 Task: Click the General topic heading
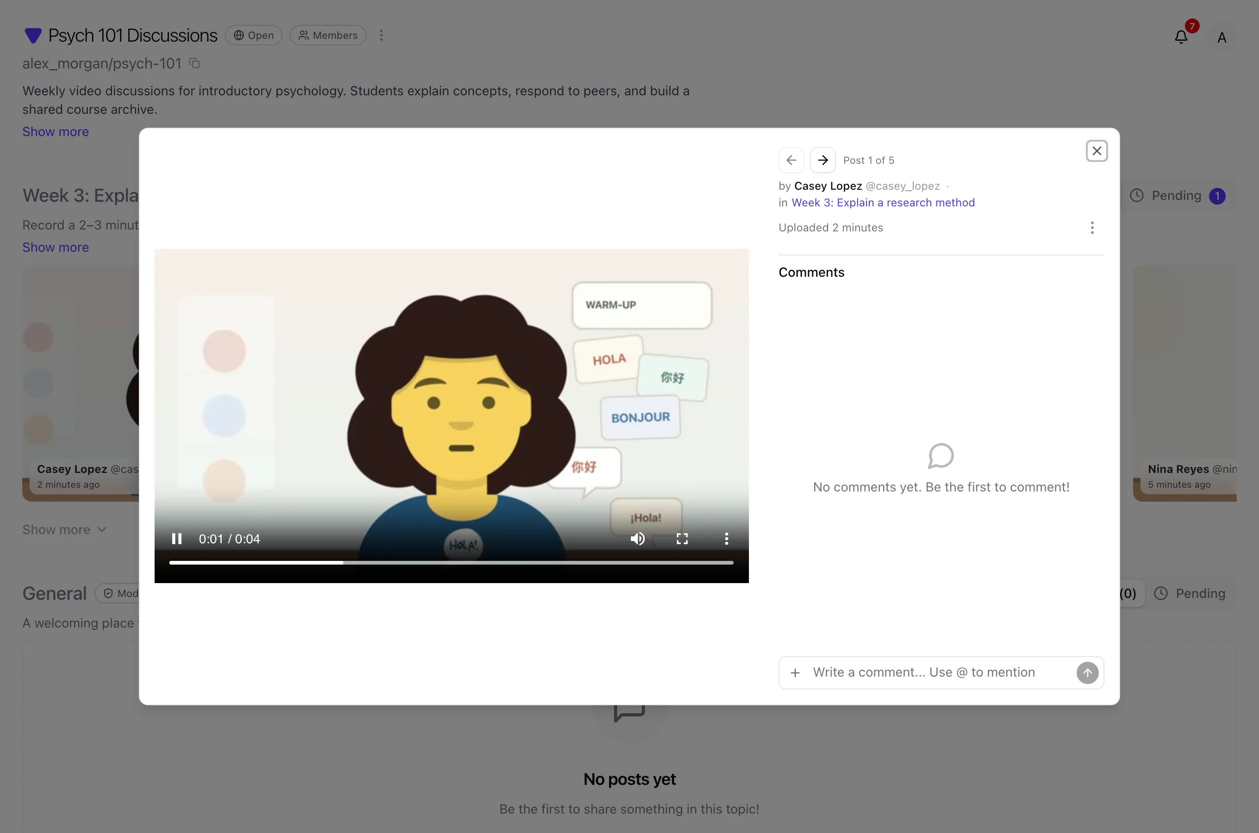pyautogui.click(x=54, y=593)
